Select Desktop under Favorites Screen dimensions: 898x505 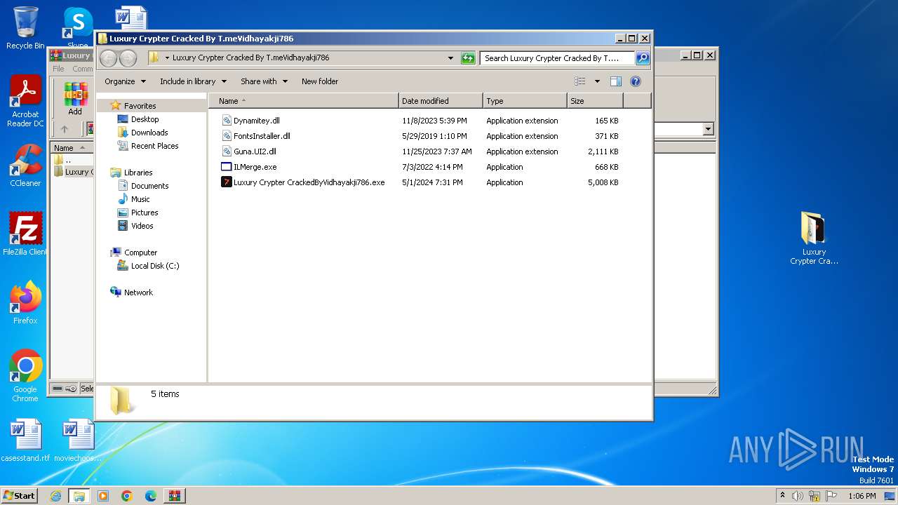tap(145, 119)
